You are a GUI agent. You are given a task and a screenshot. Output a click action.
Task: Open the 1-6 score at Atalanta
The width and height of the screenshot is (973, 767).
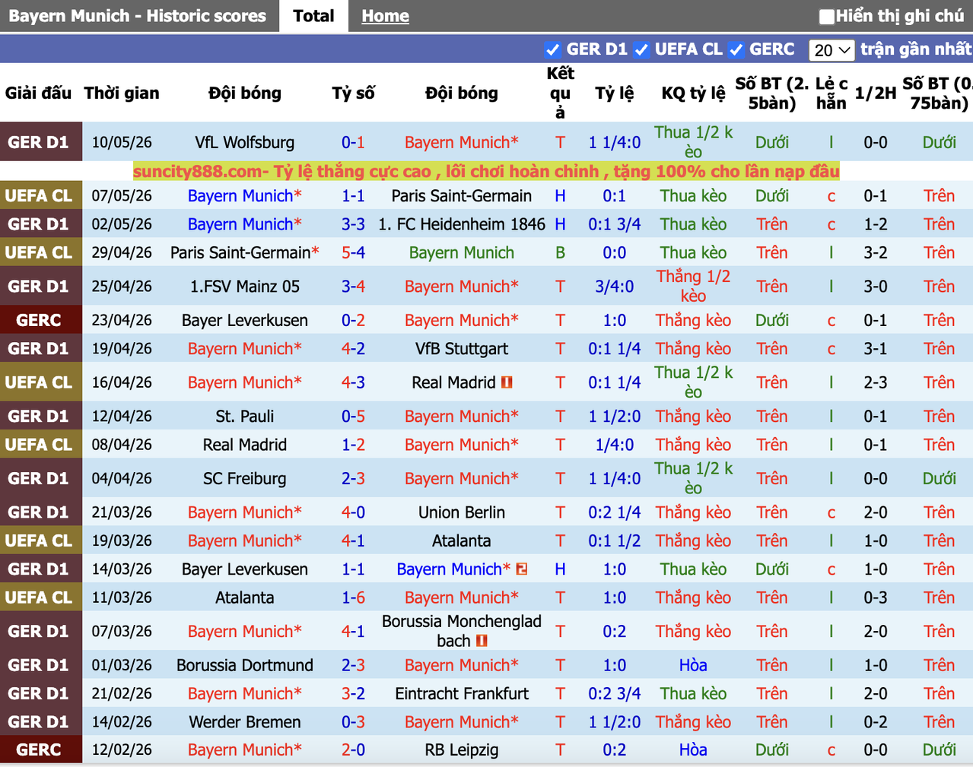point(353,597)
